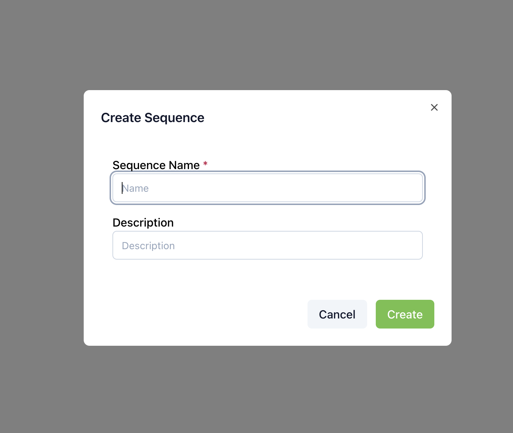
Task: Click the Description placeholder text
Action: pos(148,245)
